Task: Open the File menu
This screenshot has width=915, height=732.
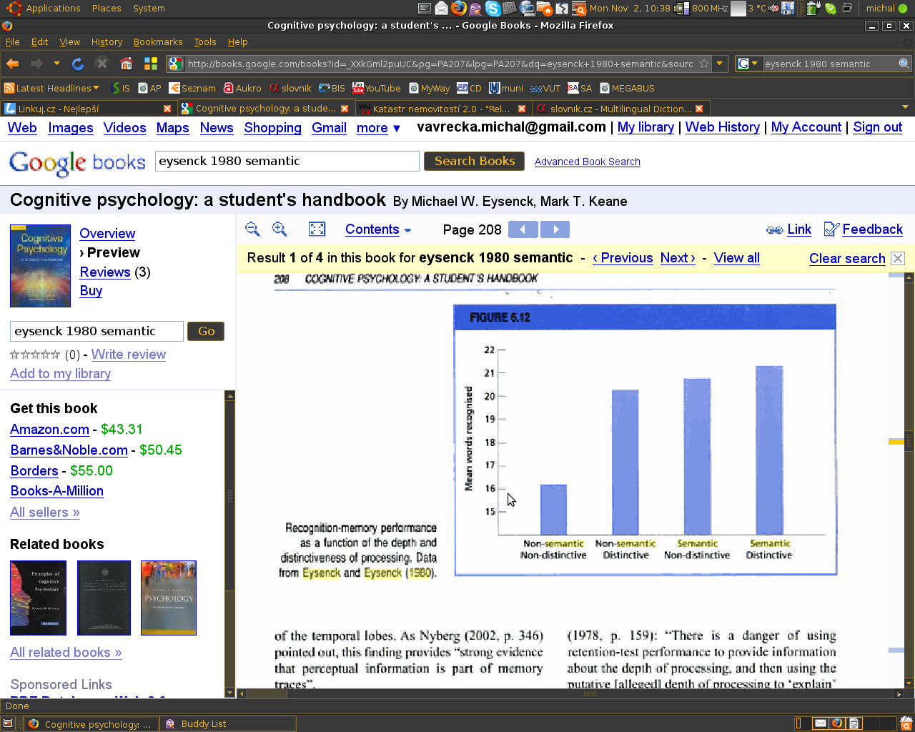Action: 12,42
